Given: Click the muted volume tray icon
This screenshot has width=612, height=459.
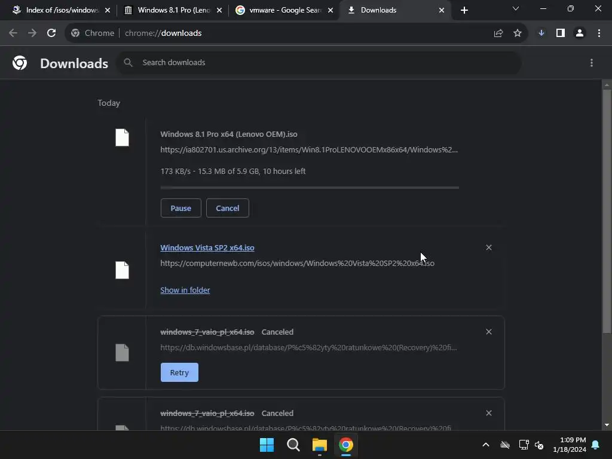Looking at the screenshot, I should [540, 445].
